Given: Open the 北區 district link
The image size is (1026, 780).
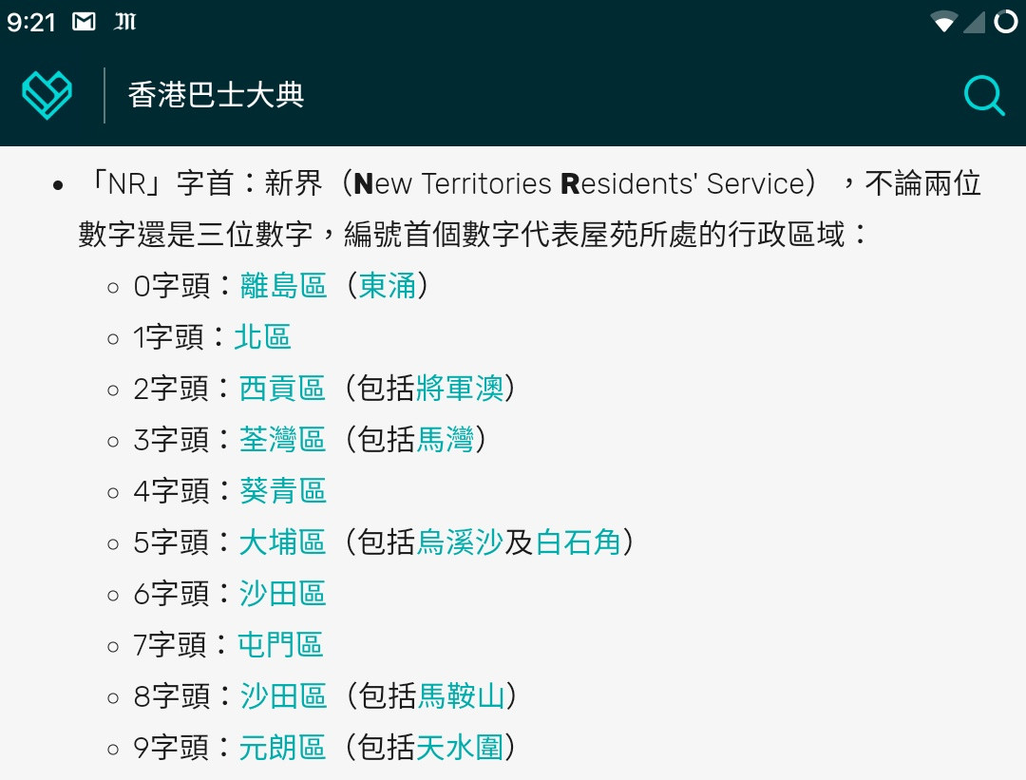Looking at the screenshot, I should 262,337.
